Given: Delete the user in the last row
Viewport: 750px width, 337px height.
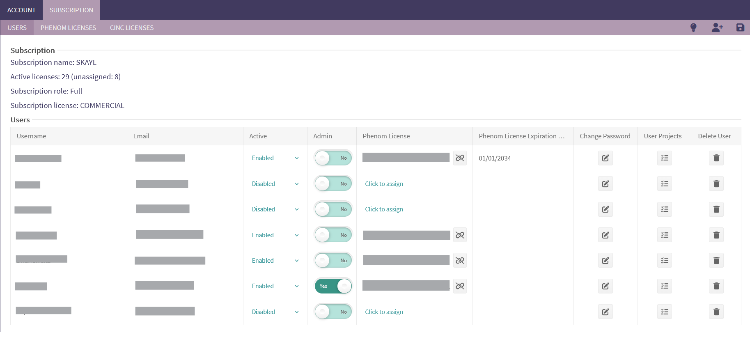Looking at the screenshot, I should [716, 312].
